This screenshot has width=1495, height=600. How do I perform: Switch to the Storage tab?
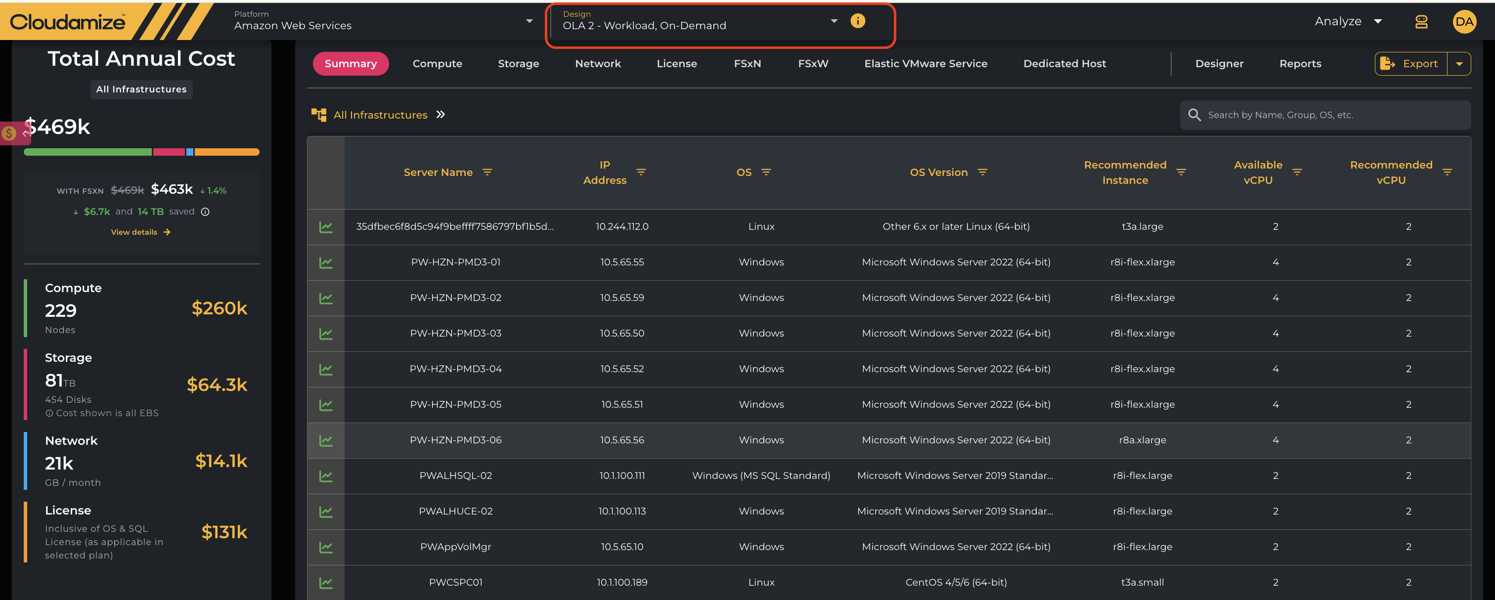[518, 64]
